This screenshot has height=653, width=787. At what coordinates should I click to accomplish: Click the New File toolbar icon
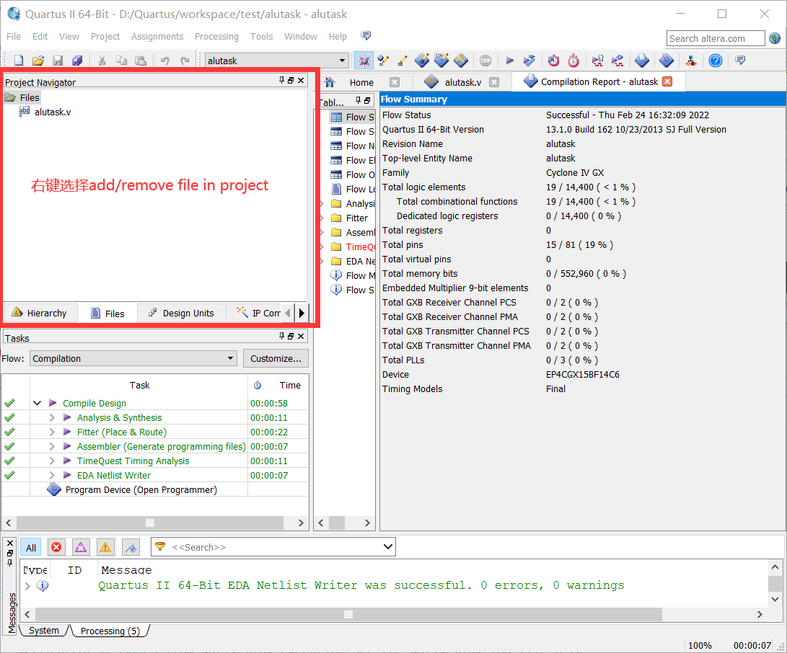(x=19, y=61)
